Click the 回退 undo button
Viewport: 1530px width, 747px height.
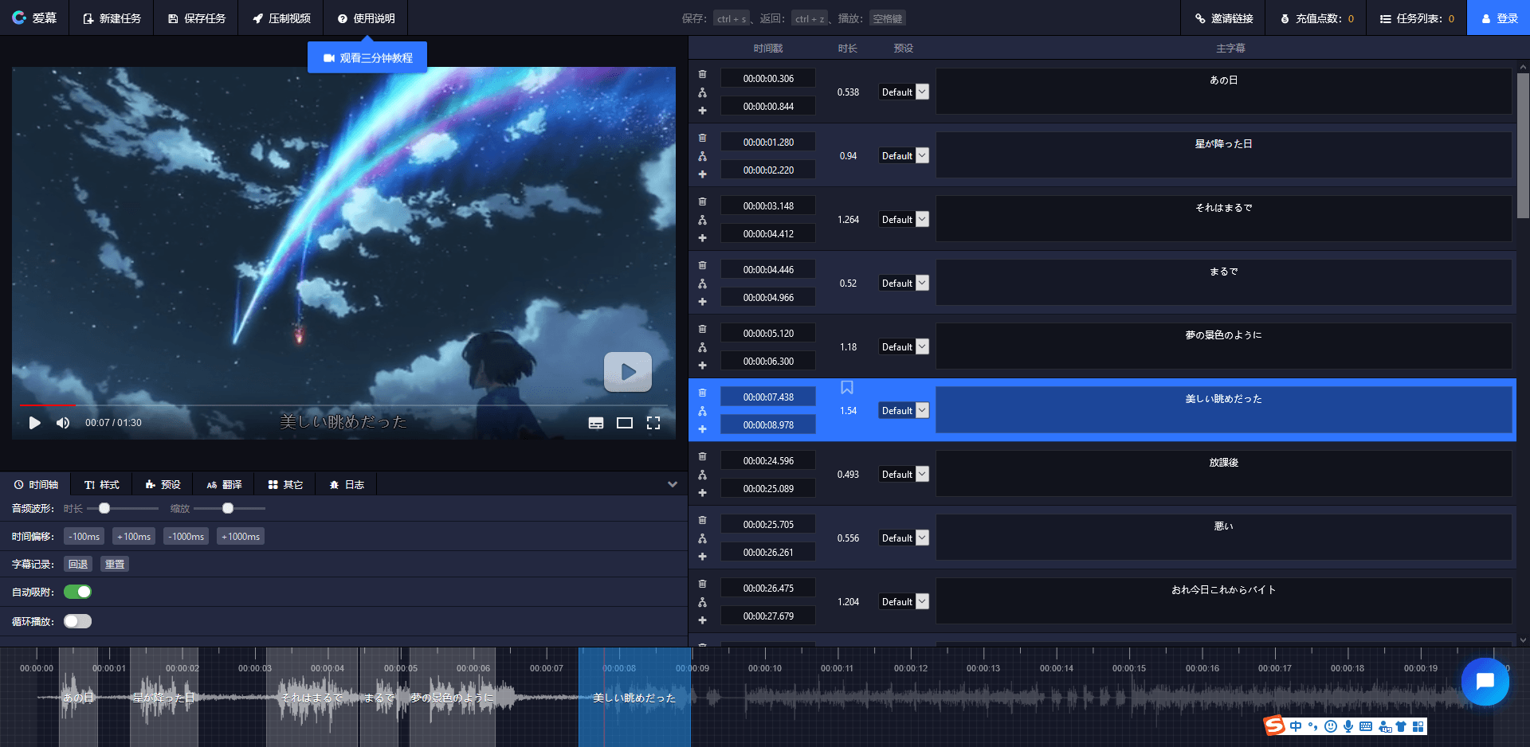pyautogui.click(x=78, y=564)
